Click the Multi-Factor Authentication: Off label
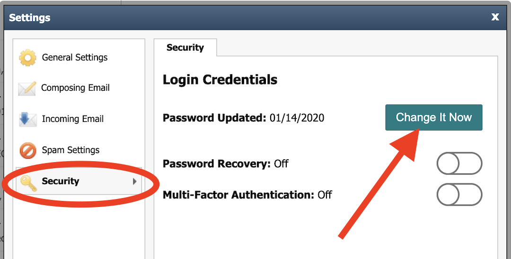 247,195
